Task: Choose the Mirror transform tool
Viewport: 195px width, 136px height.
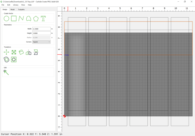Action: (29, 52)
